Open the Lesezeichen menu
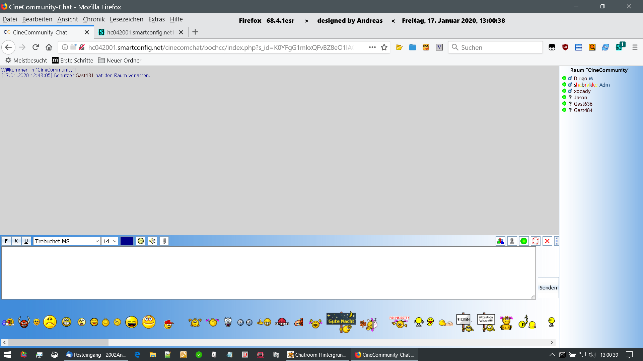 point(126,19)
